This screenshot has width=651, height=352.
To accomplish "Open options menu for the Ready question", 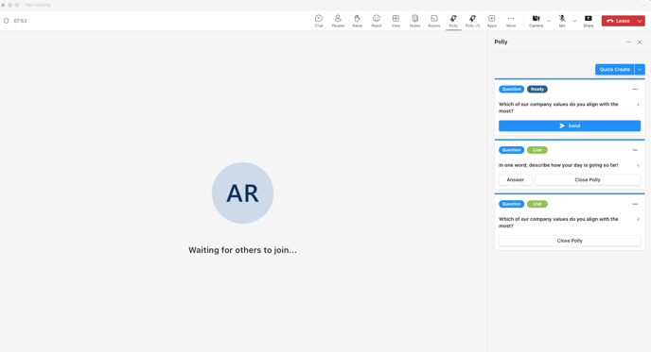I will (635, 89).
